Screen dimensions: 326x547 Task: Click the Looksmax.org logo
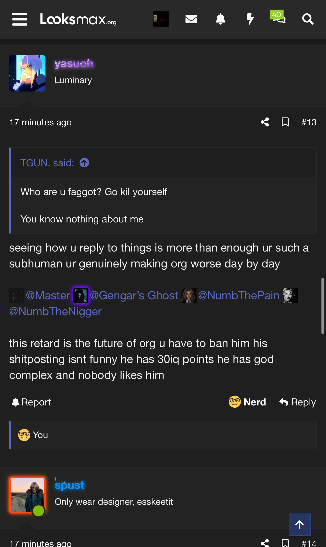click(78, 19)
